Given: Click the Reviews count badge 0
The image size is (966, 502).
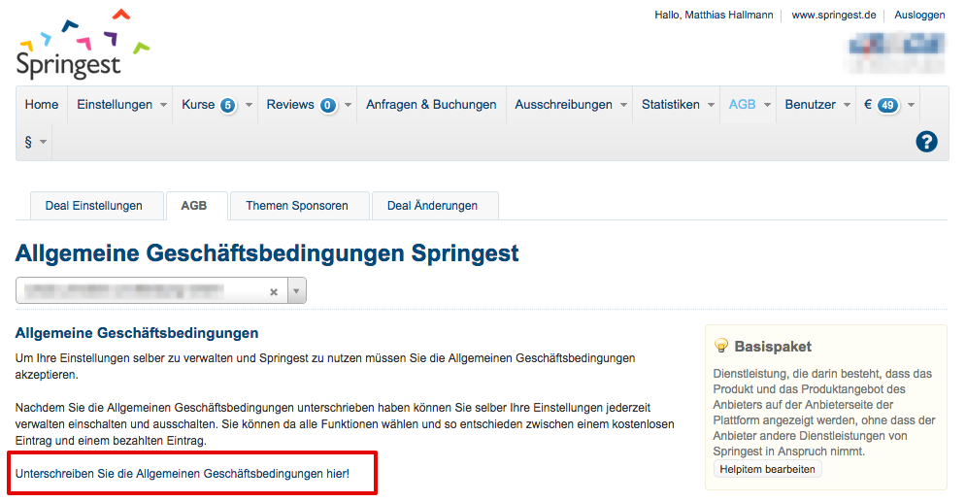Looking at the screenshot, I should point(328,105).
